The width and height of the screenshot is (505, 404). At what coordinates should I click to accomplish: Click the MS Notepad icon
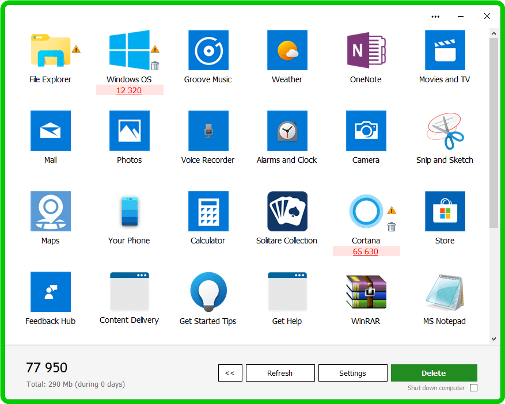click(x=445, y=292)
